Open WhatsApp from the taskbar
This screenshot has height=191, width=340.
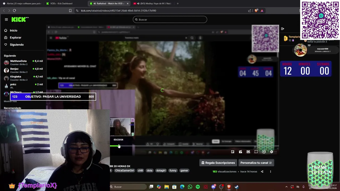pyautogui.click(x=190, y=187)
